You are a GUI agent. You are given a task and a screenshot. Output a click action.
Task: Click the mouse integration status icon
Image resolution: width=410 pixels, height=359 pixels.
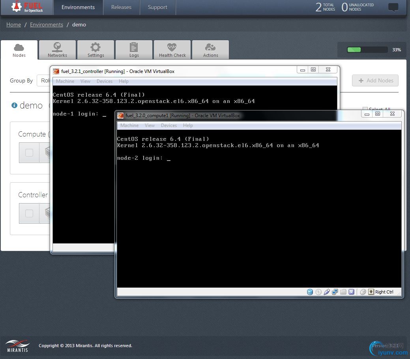coord(363,292)
